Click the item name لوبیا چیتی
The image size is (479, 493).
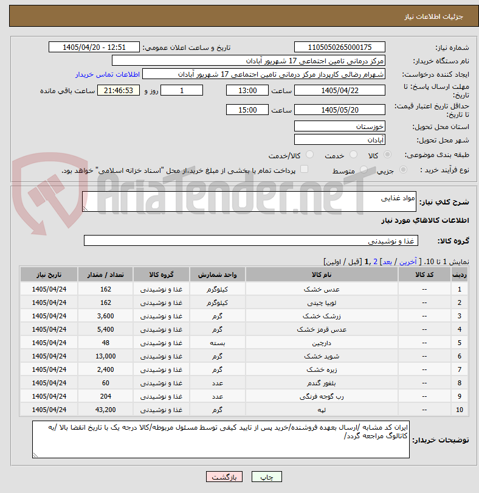click(322, 302)
